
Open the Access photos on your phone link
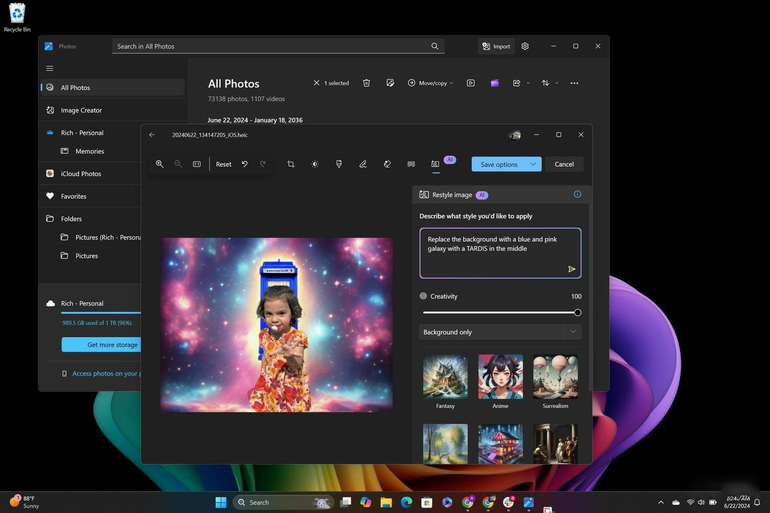pyautogui.click(x=106, y=373)
